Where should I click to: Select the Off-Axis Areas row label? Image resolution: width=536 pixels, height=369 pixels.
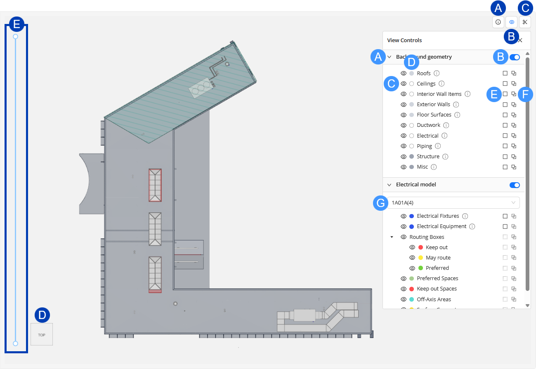tap(434, 299)
